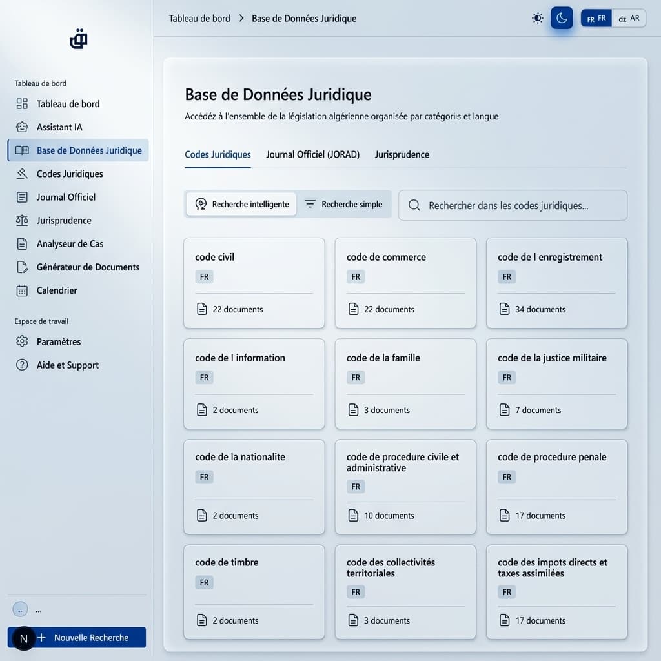Open the code de timbre card
The height and width of the screenshot is (661, 661).
(x=254, y=592)
